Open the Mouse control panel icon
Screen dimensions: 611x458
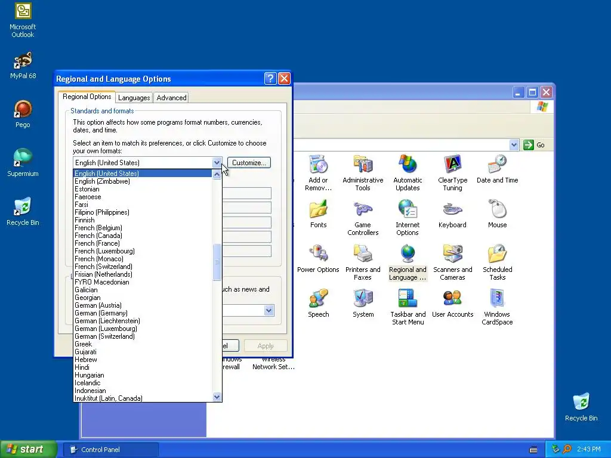tap(497, 214)
